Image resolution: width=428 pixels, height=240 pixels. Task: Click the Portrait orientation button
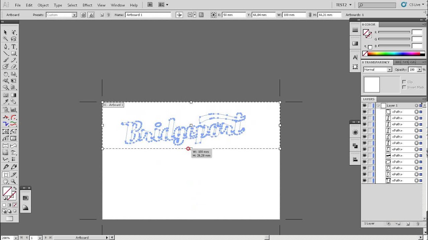coord(83,15)
